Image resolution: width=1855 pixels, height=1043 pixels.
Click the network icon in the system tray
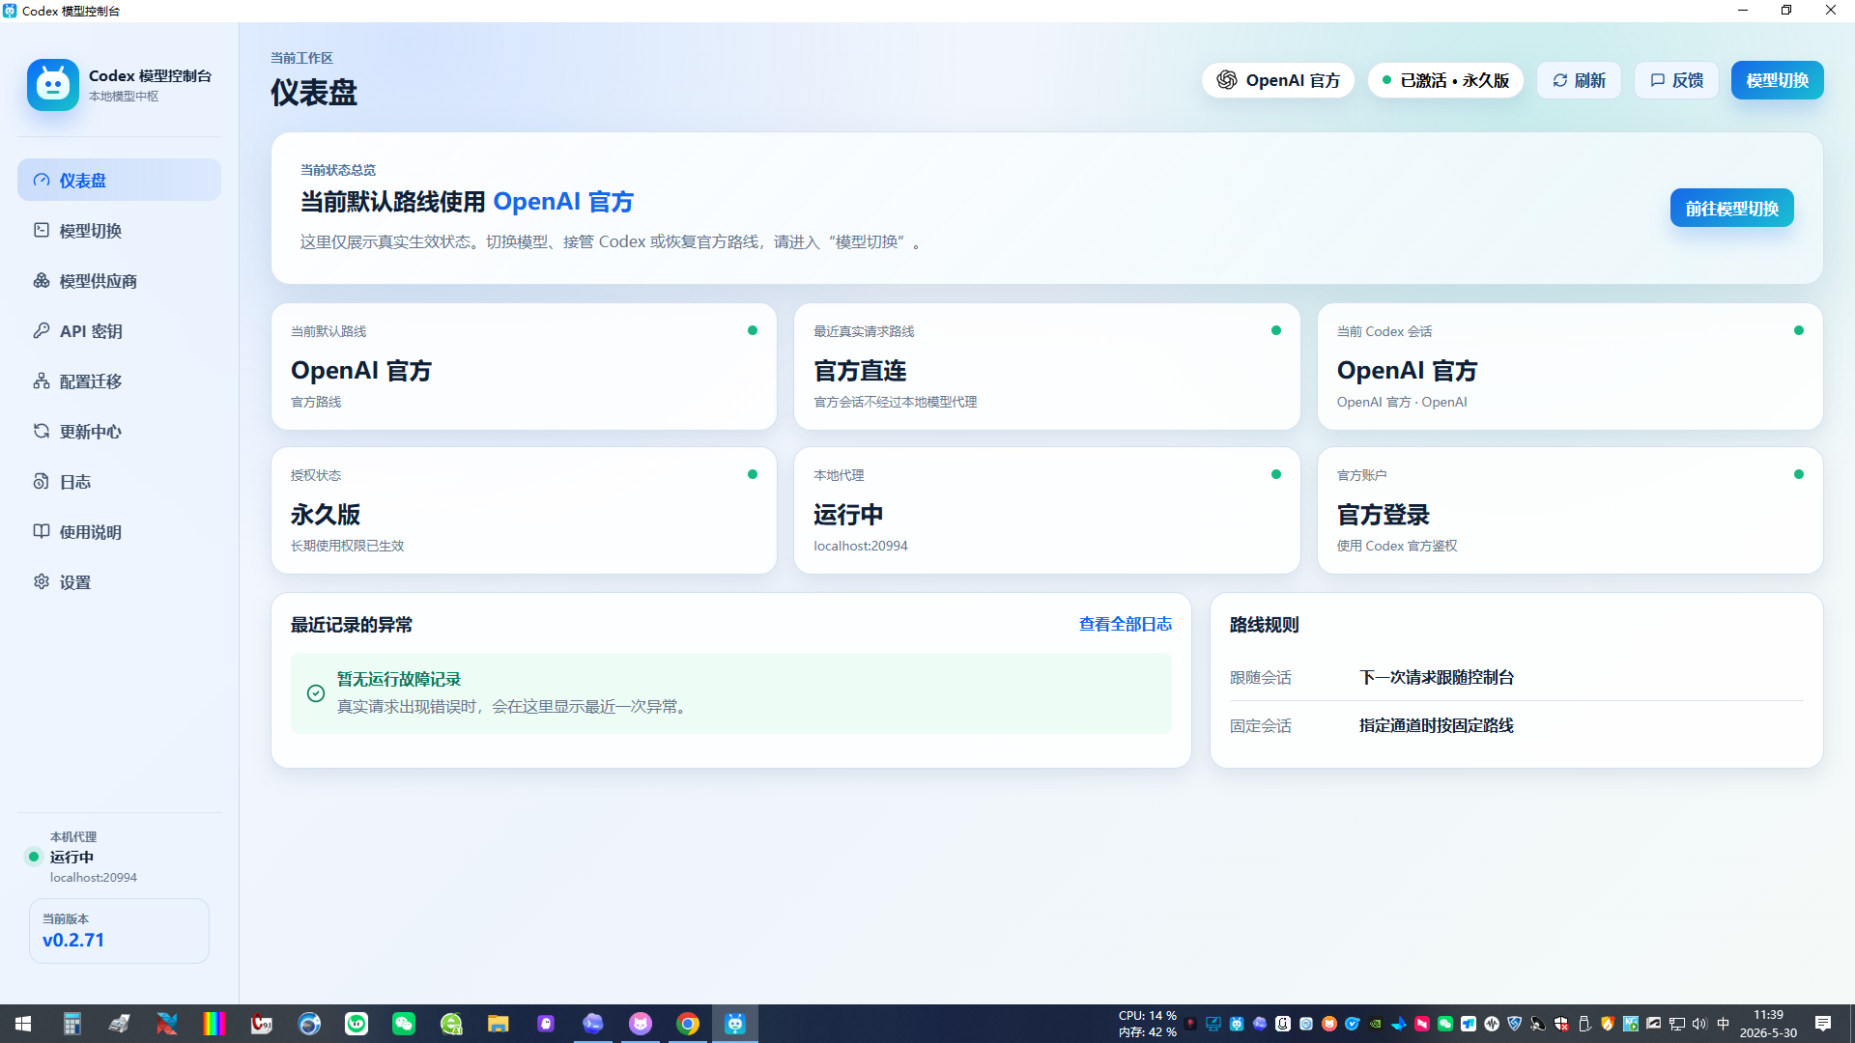click(x=1677, y=1024)
